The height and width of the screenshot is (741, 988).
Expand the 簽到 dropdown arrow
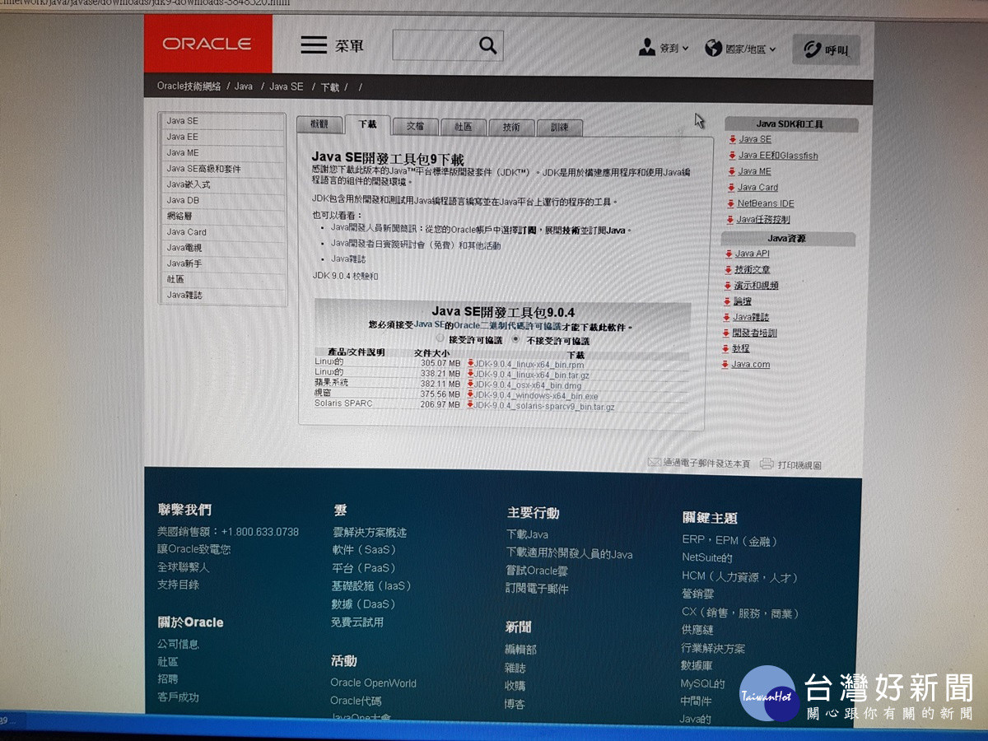pos(685,49)
